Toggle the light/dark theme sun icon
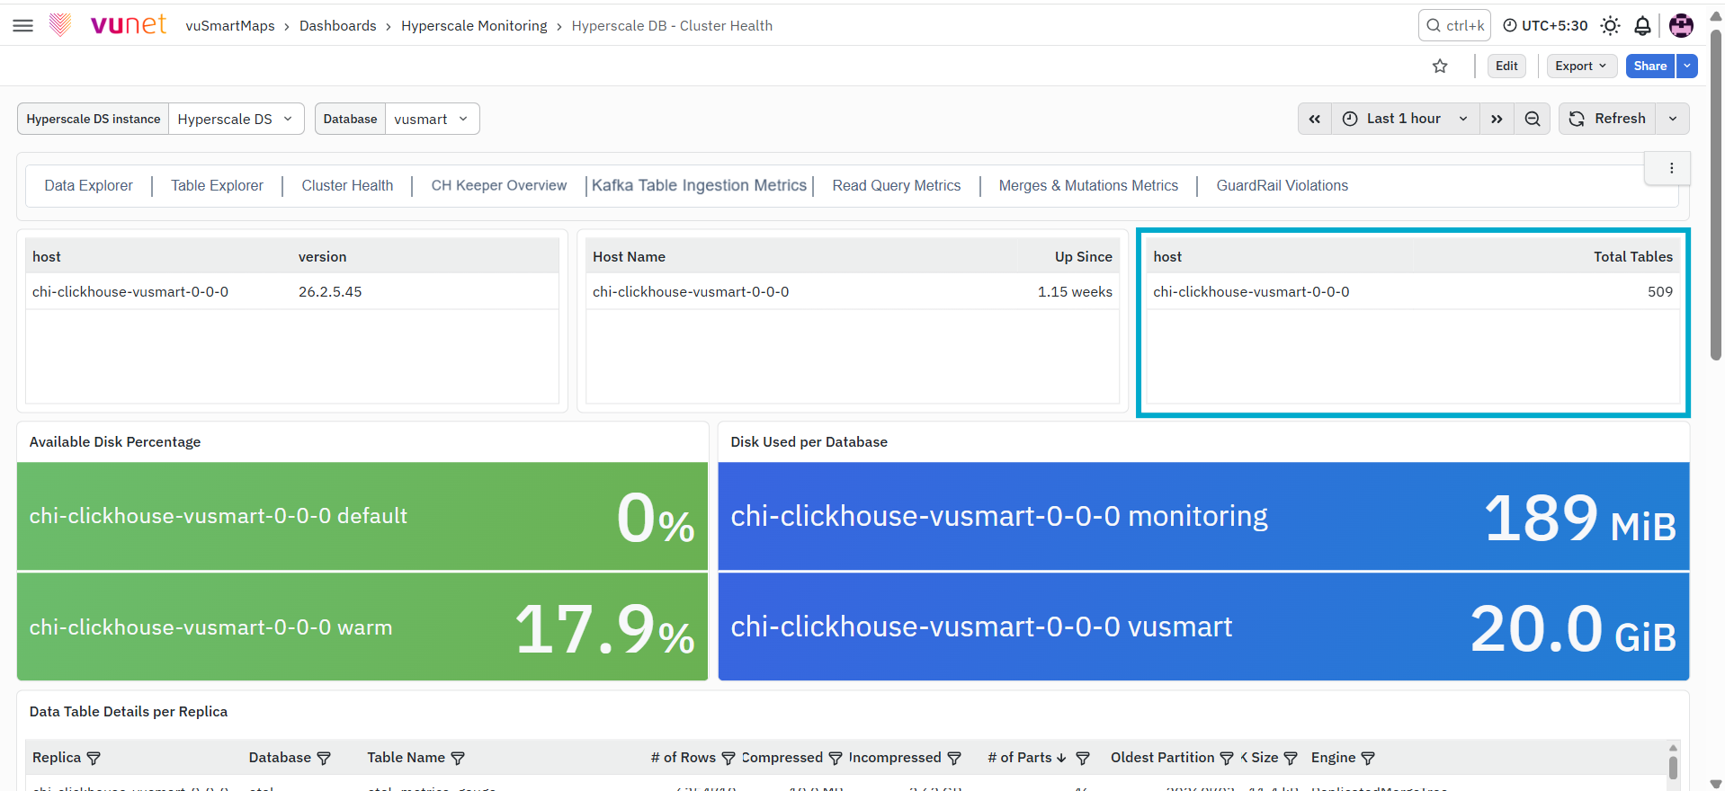 (1610, 25)
